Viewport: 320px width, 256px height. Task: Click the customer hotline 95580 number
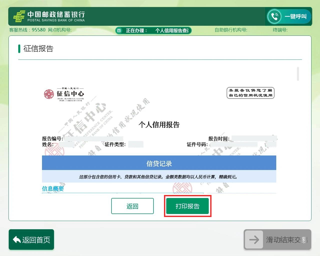38,30
